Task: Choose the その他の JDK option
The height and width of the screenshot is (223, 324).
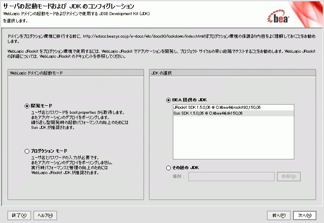Action: [x=168, y=168]
